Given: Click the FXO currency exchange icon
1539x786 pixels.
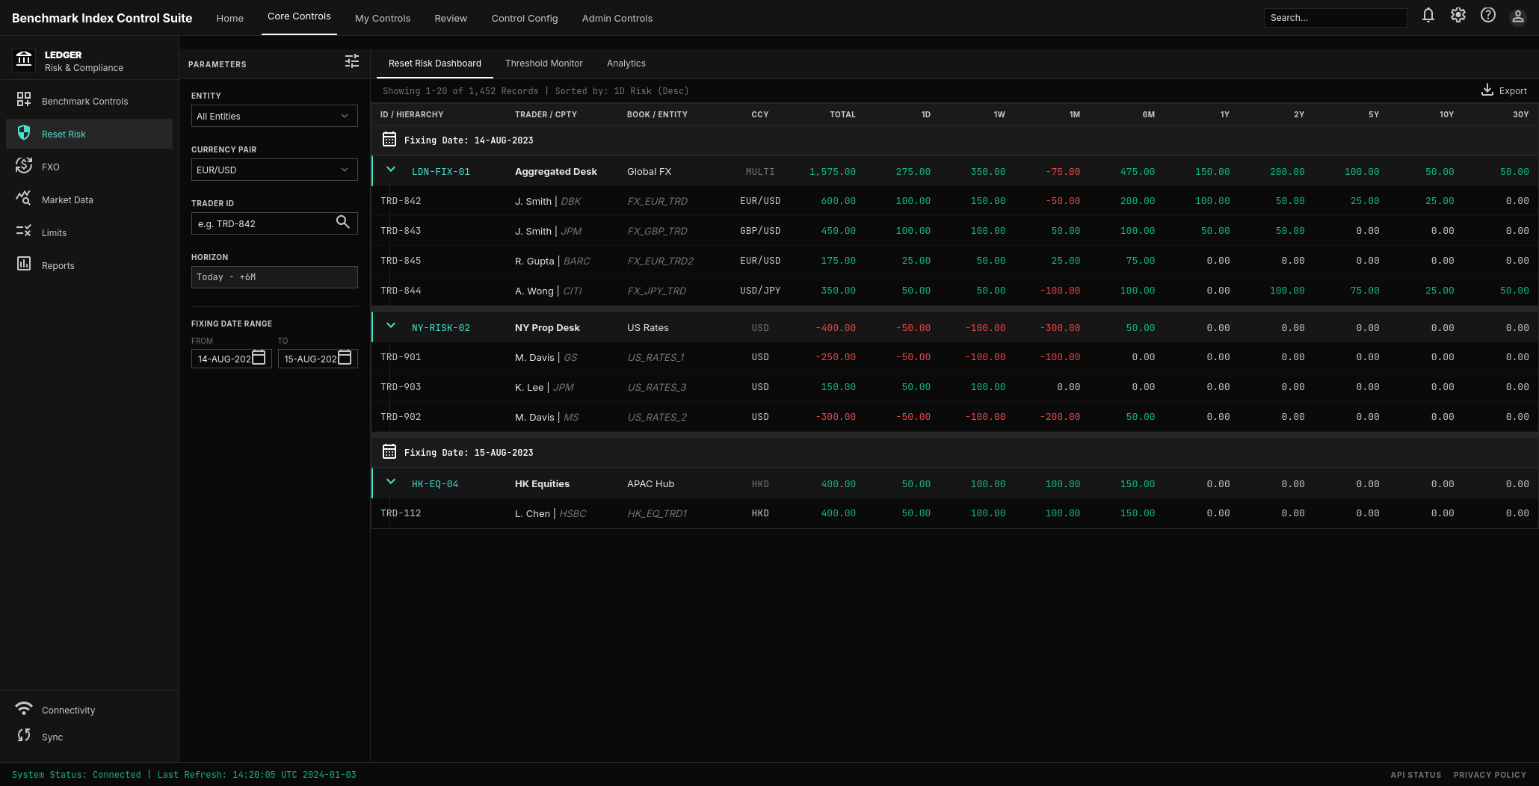Looking at the screenshot, I should point(24,165).
